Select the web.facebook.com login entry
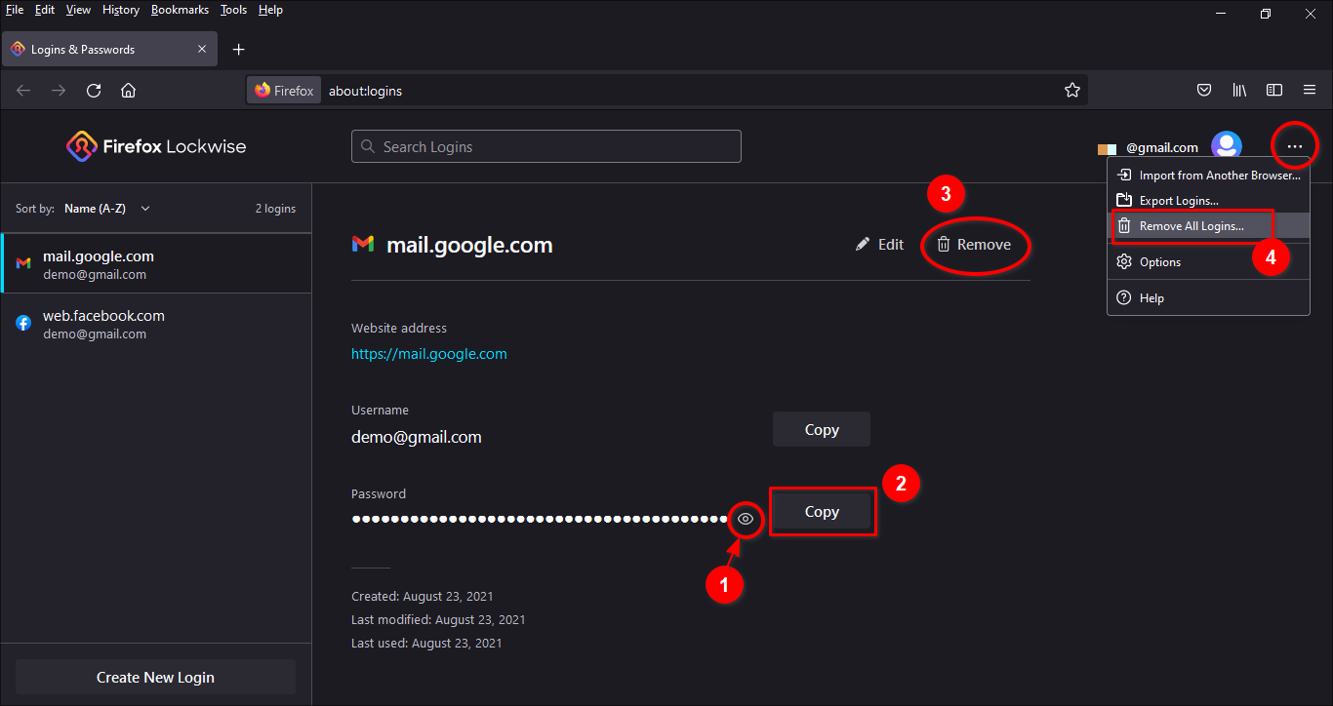The height and width of the screenshot is (706, 1333). [x=156, y=323]
